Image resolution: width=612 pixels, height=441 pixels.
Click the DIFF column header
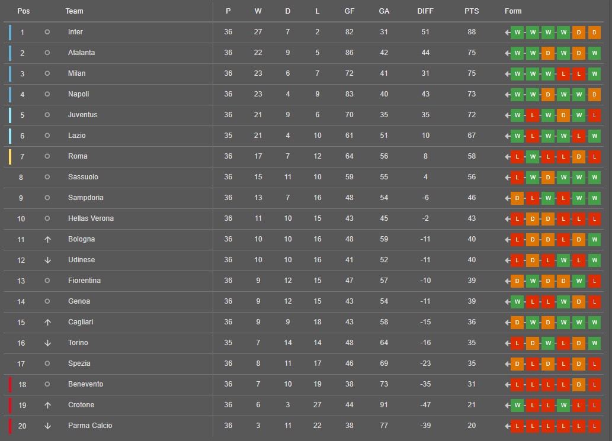tap(425, 11)
